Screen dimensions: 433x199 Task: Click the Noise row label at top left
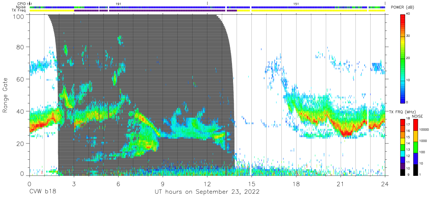[21, 7]
